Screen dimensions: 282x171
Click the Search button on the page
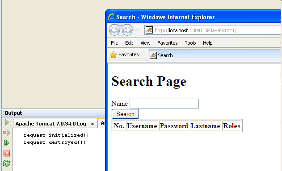coord(125,114)
